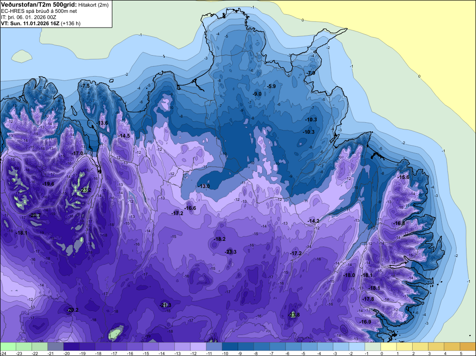Select the light green swatch above -22
The width and height of the screenshot is (476, 356).
[40, 346]
